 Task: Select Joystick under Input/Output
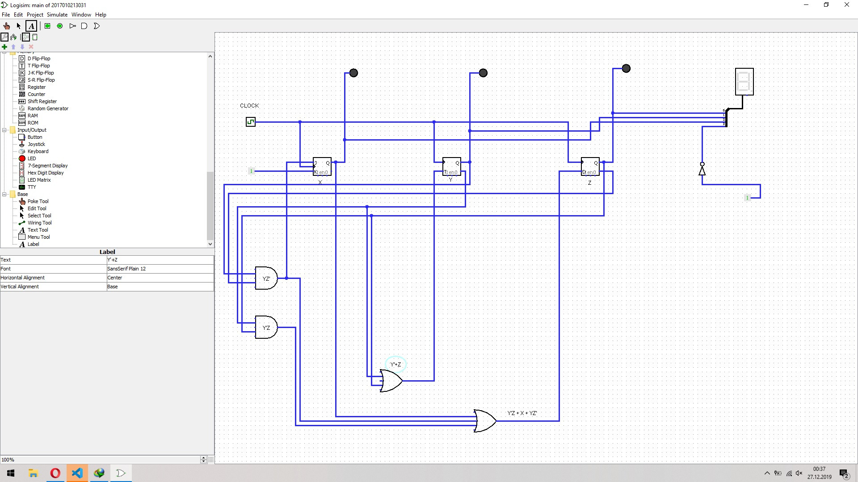coord(36,144)
